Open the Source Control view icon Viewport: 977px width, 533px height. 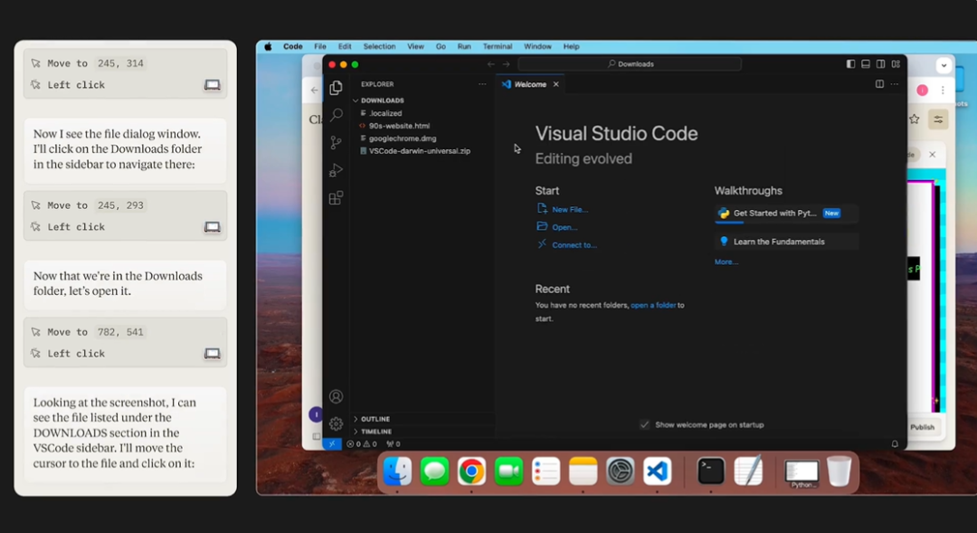[x=336, y=143]
